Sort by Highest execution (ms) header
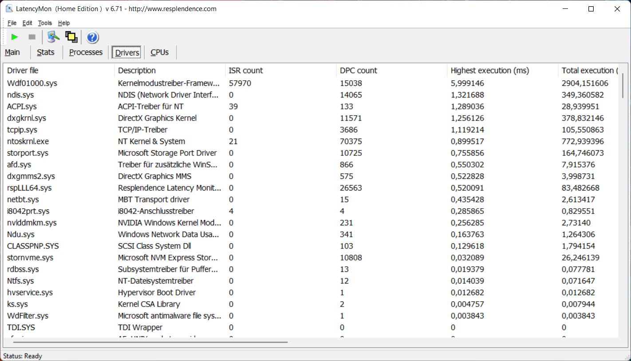This screenshot has height=361, width=631. (502, 70)
